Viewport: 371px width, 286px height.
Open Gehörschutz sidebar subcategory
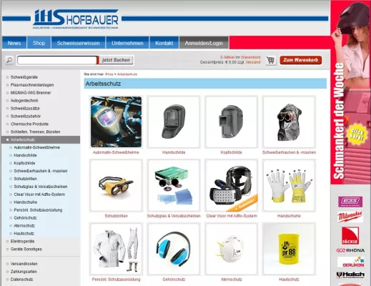tap(25, 218)
